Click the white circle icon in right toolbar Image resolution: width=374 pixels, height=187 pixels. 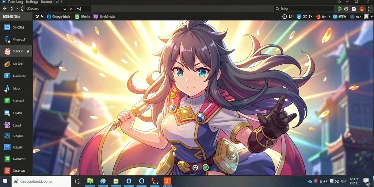click(284, 17)
